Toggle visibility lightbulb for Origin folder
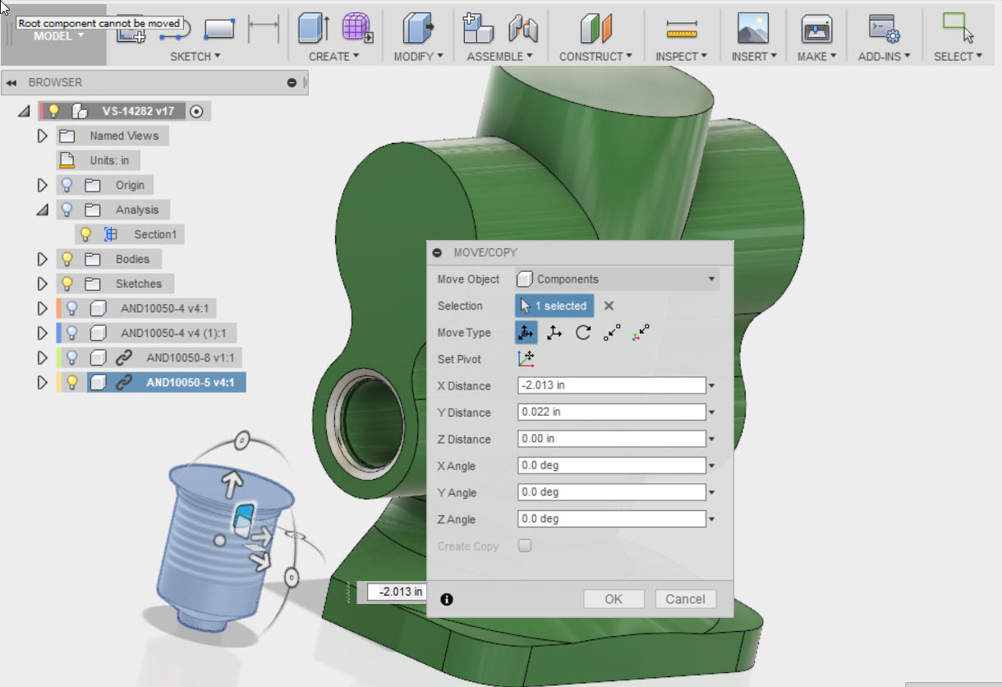The height and width of the screenshot is (687, 1002). click(67, 185)
